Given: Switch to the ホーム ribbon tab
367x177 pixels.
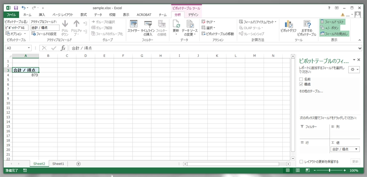Looking at the screenshot, I should 28,15.
